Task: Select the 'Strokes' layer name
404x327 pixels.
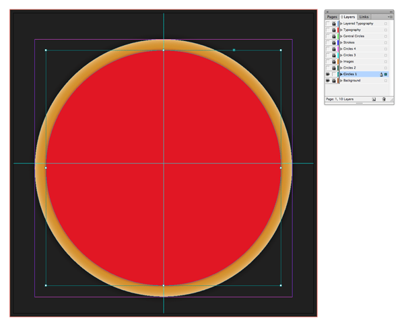Action: click(x=349, y=43)
